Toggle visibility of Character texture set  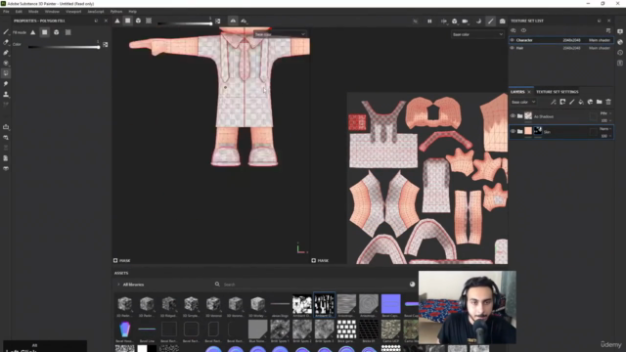click(x=513, y=40)
